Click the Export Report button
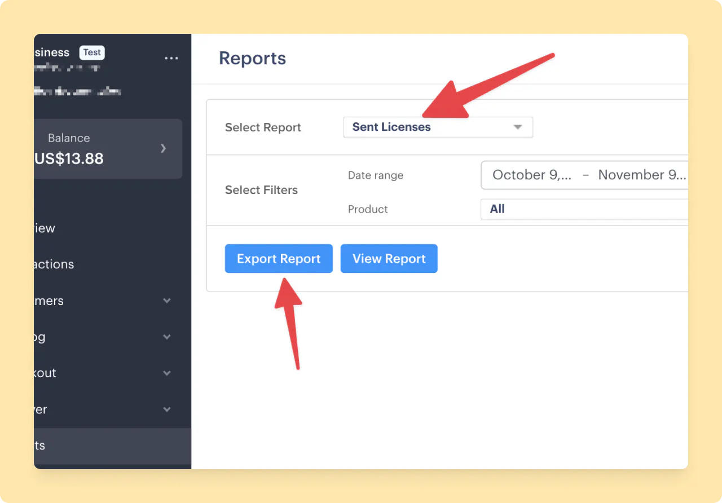The height and width of the screenshot is (503, 722). coord(279,259)
